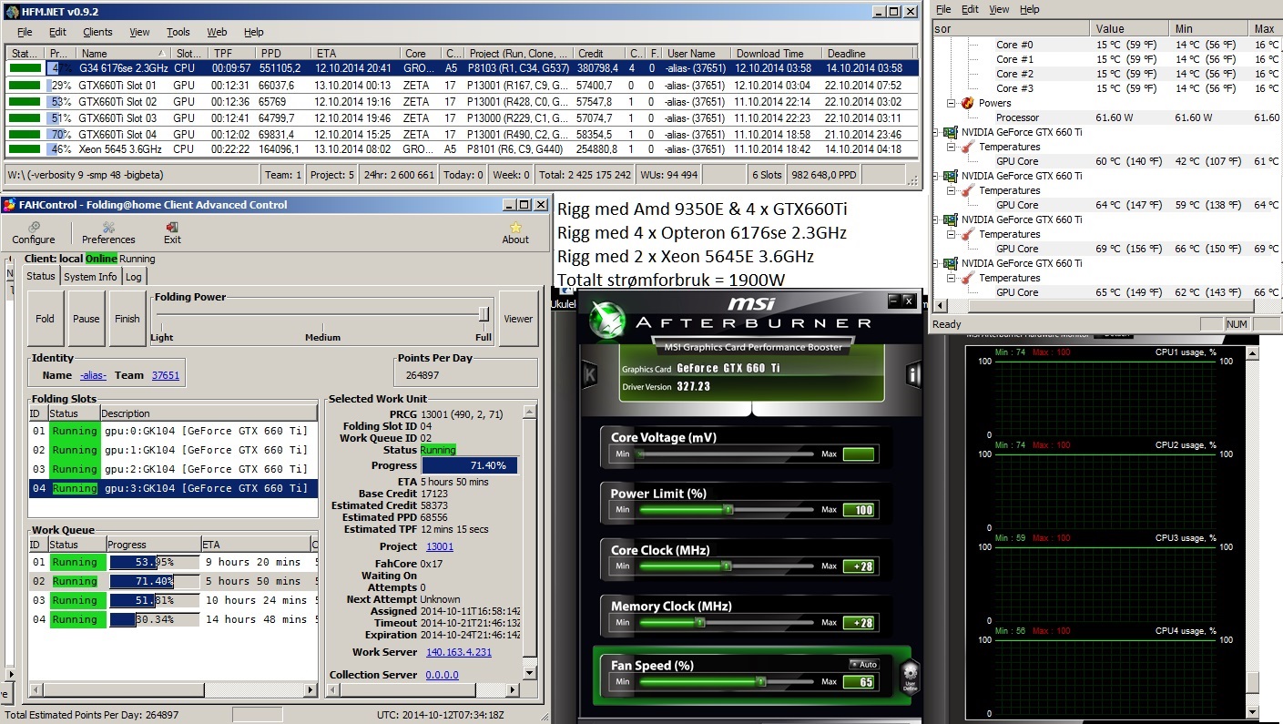The image size is (1283, 724).
Task: Open the Help menu in hardware monitor
Action: click(1029, 9)
